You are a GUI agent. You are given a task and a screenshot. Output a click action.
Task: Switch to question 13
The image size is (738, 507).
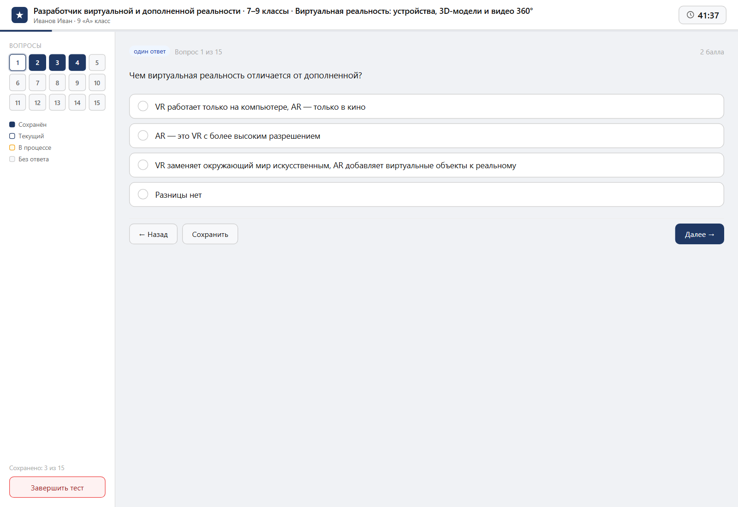57,103
